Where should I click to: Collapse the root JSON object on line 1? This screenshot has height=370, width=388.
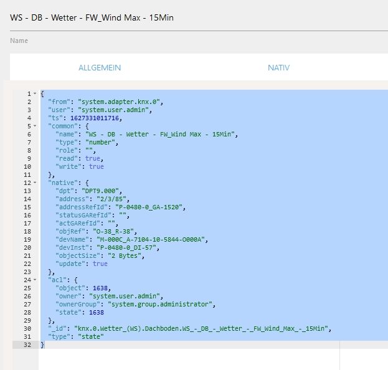pos(35,93)
